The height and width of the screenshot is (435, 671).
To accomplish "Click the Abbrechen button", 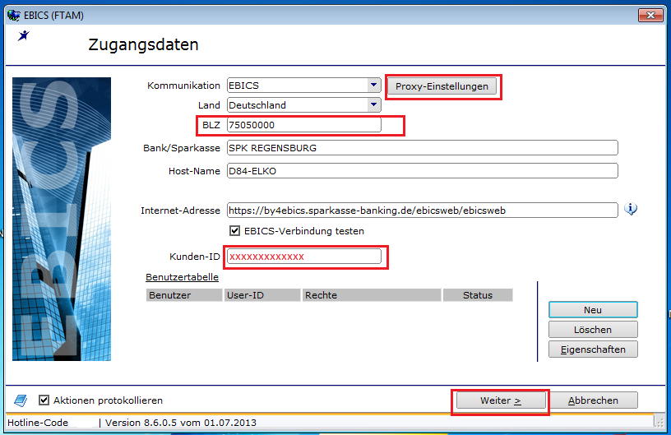I will pyautogui.click(x=593, y=400).
